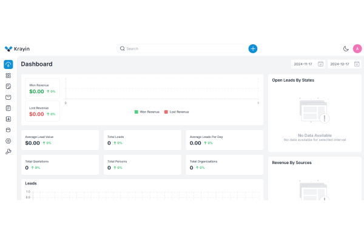Open the Settings gear icon in the sidebar

point(8,141)
